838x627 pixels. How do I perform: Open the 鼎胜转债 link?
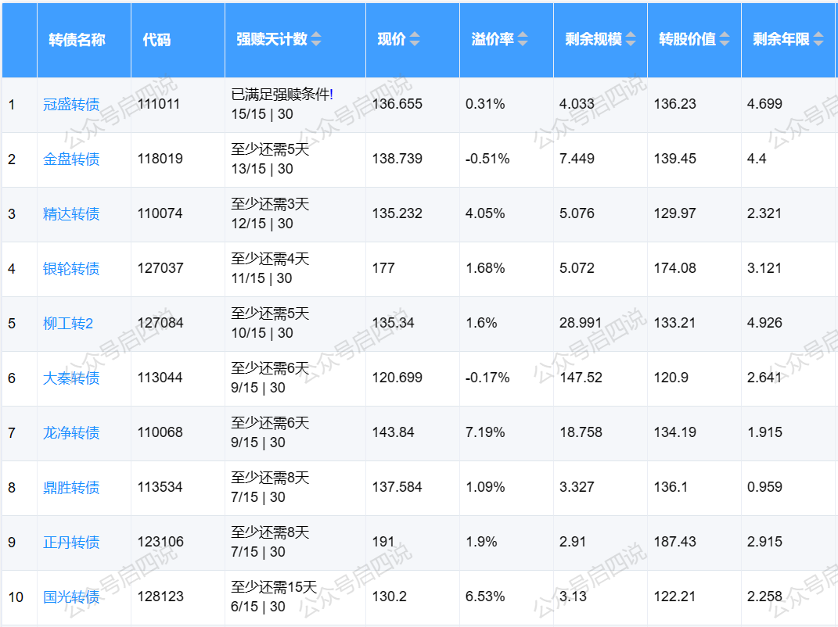pyautogui.click(x=71, y=487)
